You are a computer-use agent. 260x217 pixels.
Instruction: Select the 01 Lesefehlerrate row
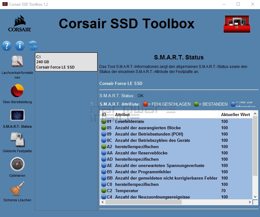[x=176, y=121]
